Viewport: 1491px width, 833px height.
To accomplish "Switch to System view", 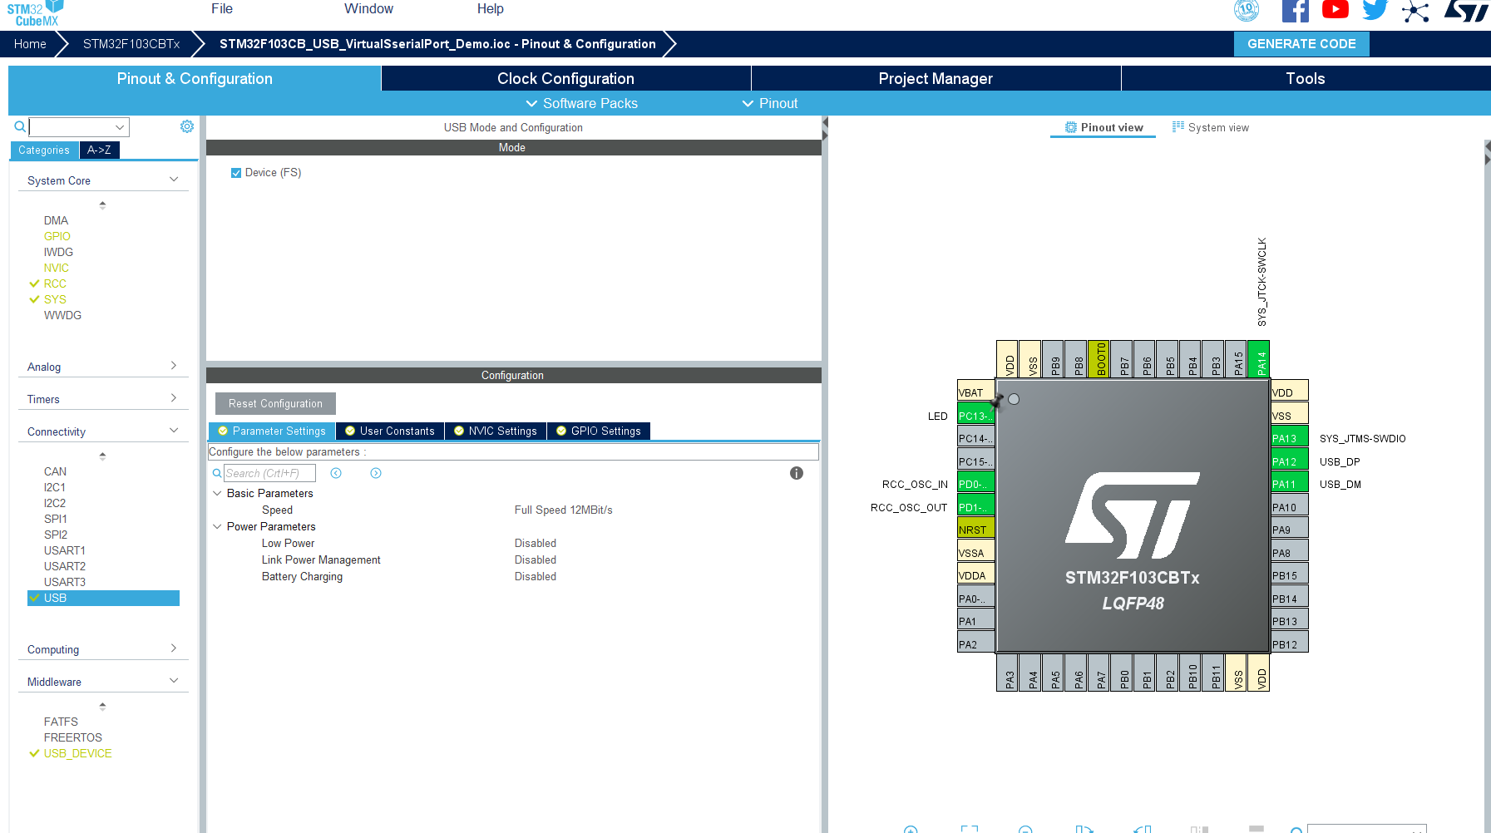I will click(1211, 127).
